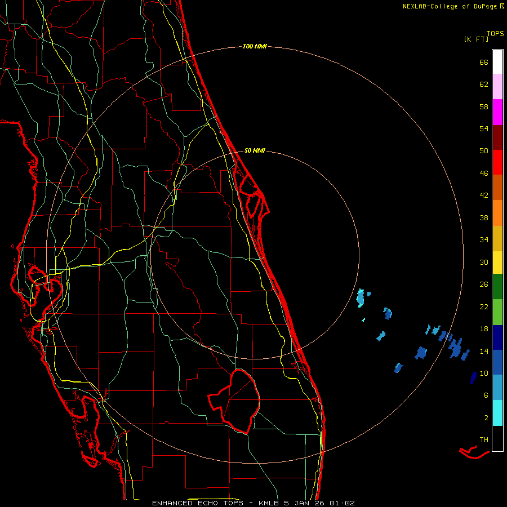
Task: Click the legend value "30"
Action: [x=484, y=263]
